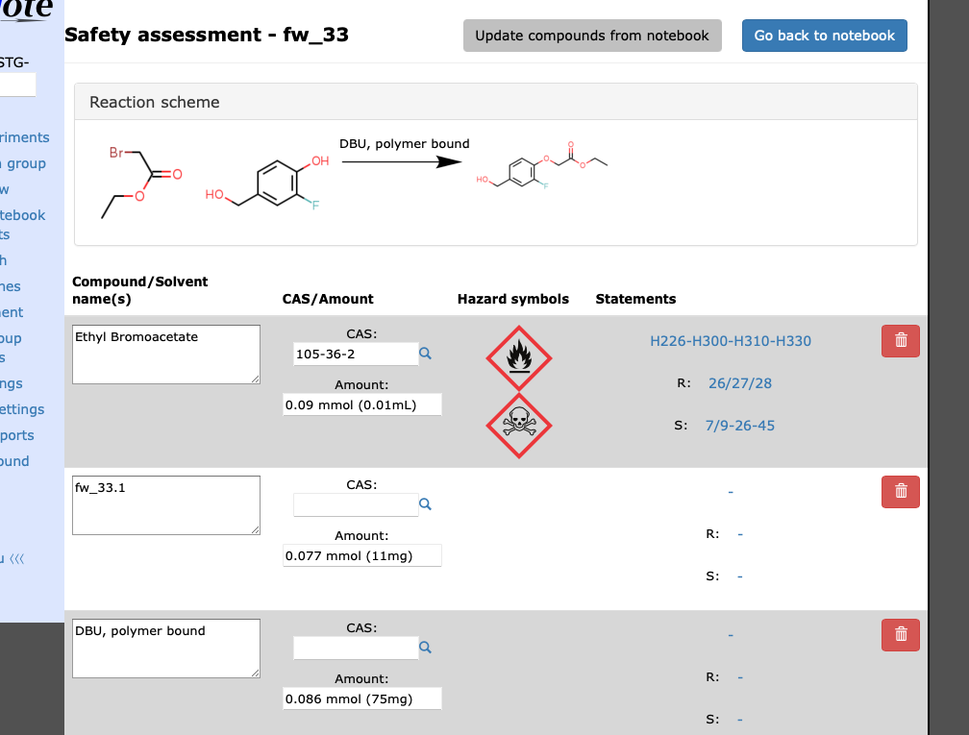969x735 pixels.
Task: Click the flammable hazard symbol
Action: tap(519, 357)
